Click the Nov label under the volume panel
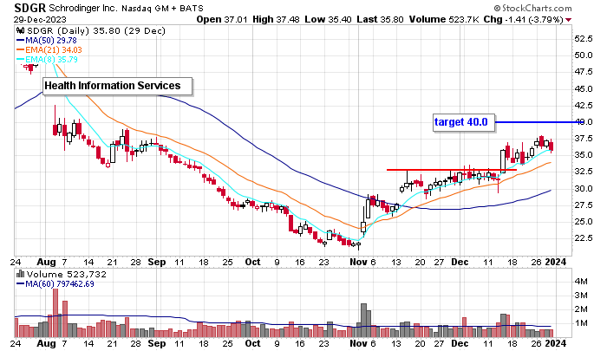This screenshot has width=607, height=351. point(358,343)
